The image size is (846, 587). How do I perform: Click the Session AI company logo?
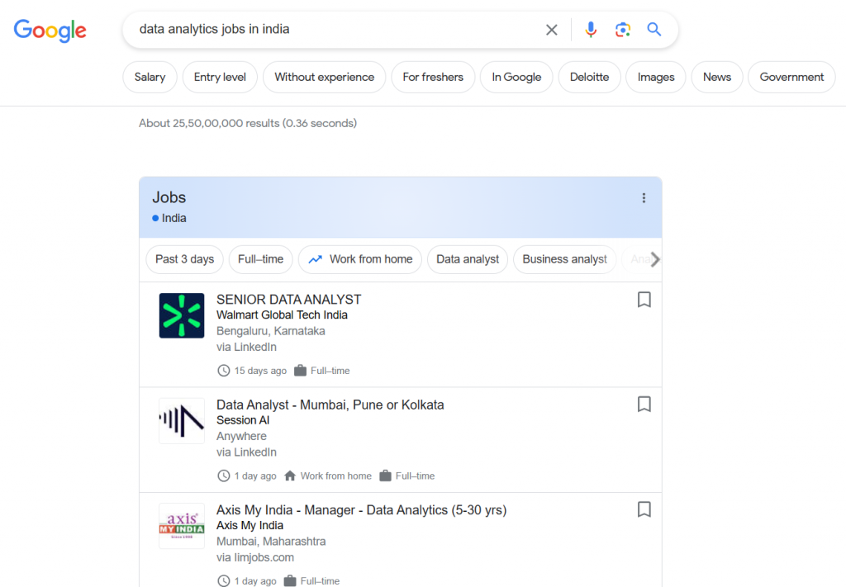pos(182,420)
